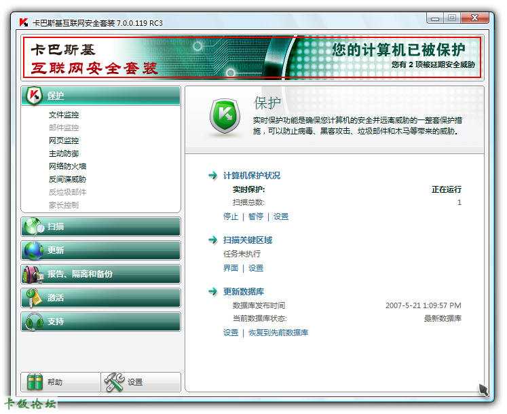The height and width of the screenshot is (414, 507).
Task: Click the green books icon for 帮助
Action: coord(35,382)
